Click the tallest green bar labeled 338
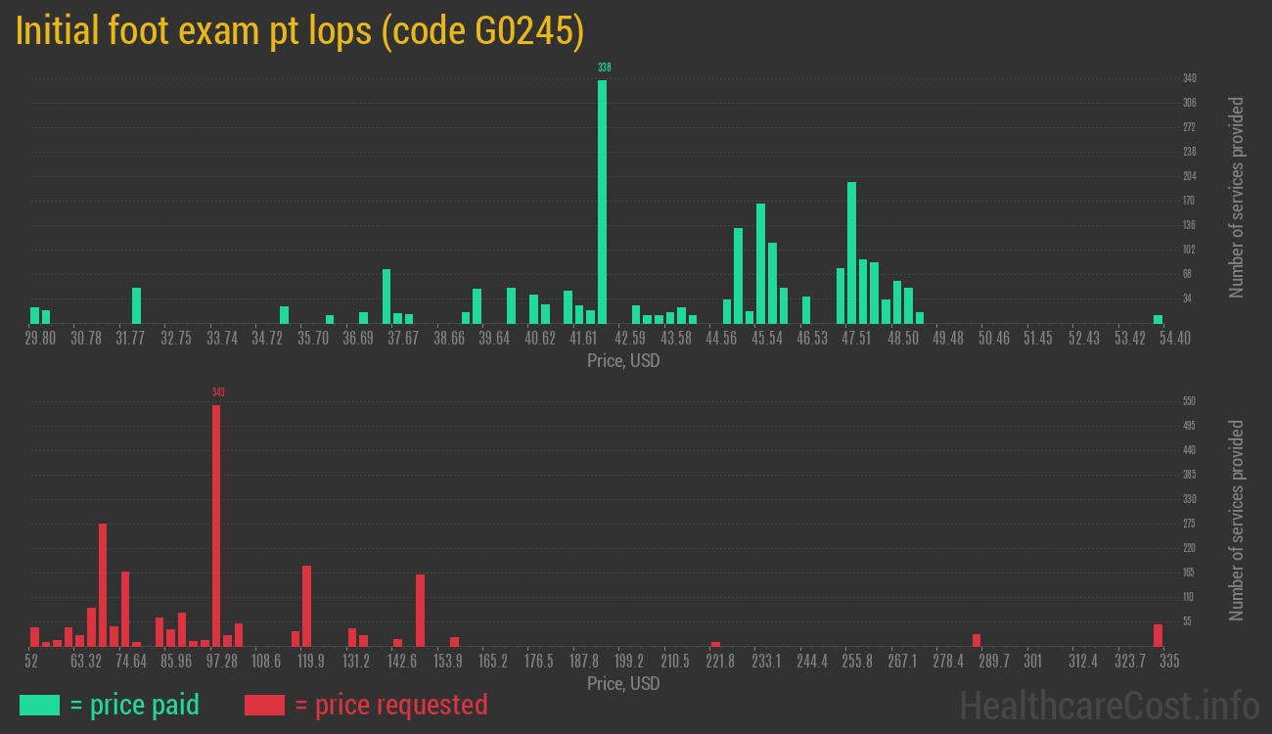The width and height of the screenshot is (1272, 734). coord(602,201)
